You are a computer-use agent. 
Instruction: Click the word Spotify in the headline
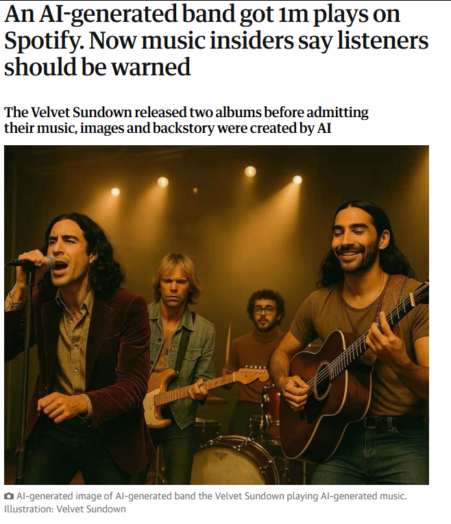click(44, 42)
